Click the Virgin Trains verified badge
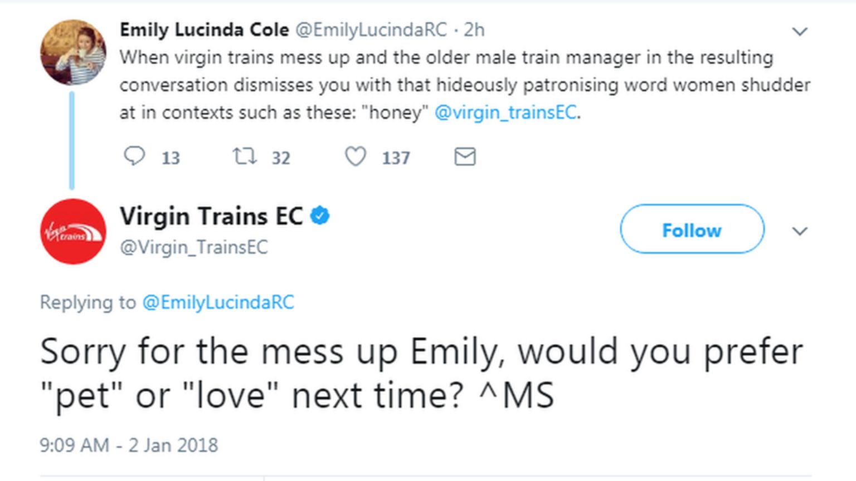The width and height of the screenshot is (856, 481). tap(320, 215)
